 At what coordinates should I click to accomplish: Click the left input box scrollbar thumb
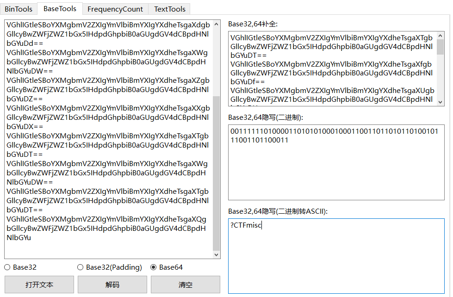click(x=217, y=173)
